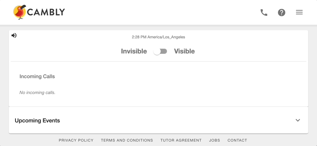The height and width of the screenshot is (146, 317).
Task: Open the Privacy Policy link
Action: tap(76, 140)
